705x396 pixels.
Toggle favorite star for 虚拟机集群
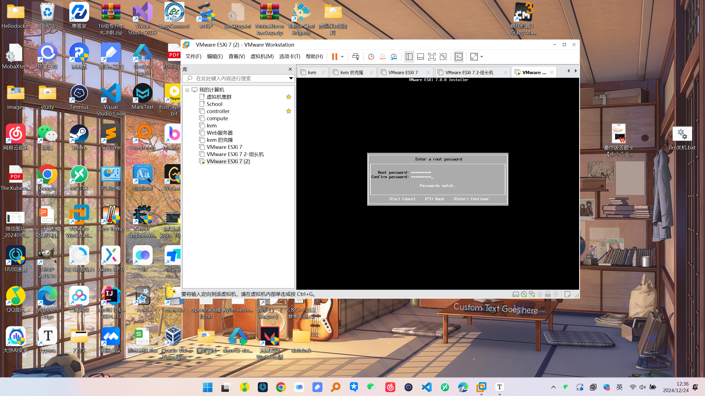click(x=289, y=97)
